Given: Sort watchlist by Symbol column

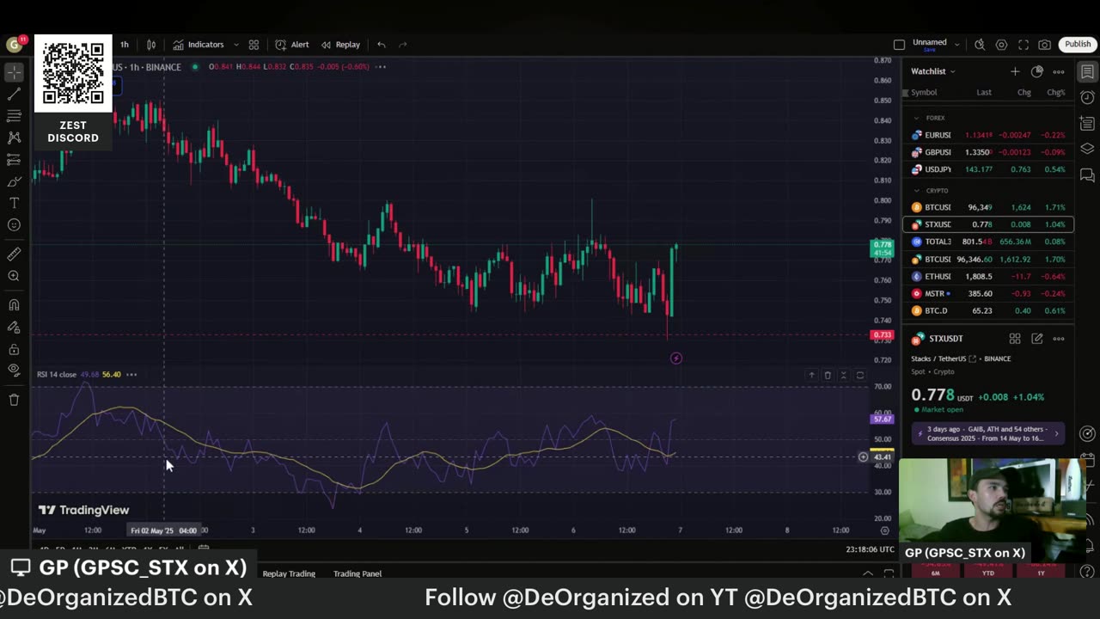Looking at the screenshot, I should click(924, 93).
